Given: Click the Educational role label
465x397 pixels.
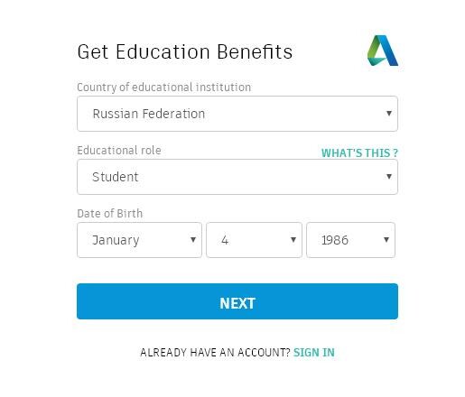Looking at the screenshot, I should [x=119, y=151].
